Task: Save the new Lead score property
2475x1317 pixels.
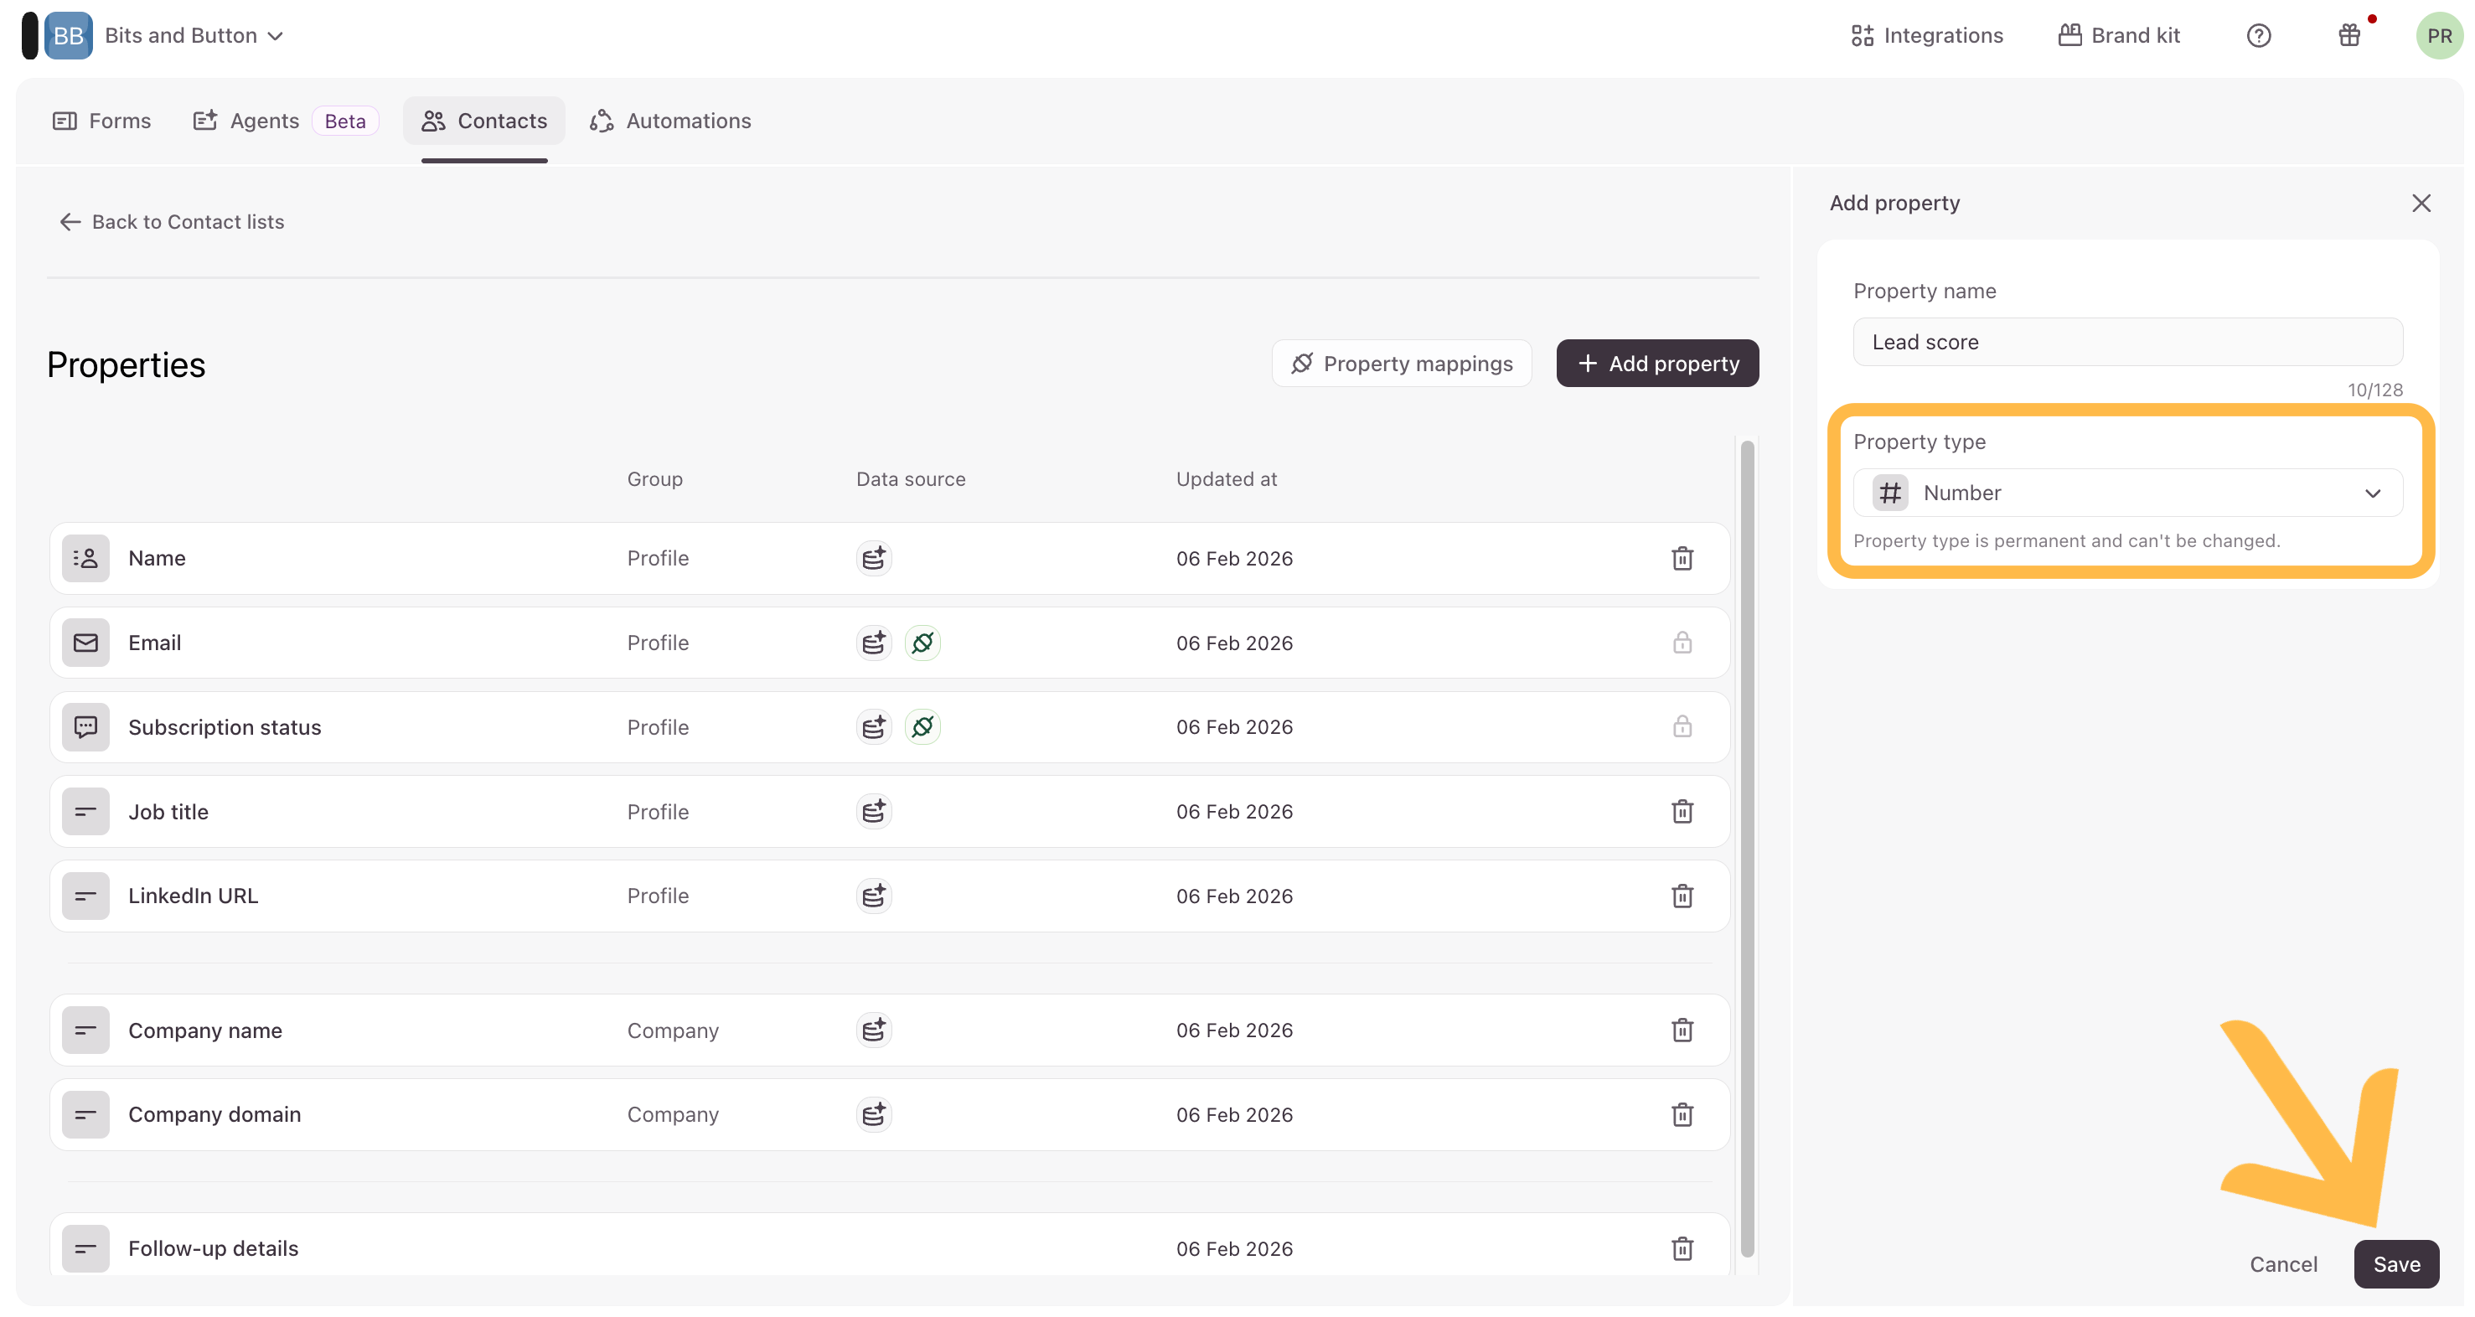Action: [x=2395, y=1264]
